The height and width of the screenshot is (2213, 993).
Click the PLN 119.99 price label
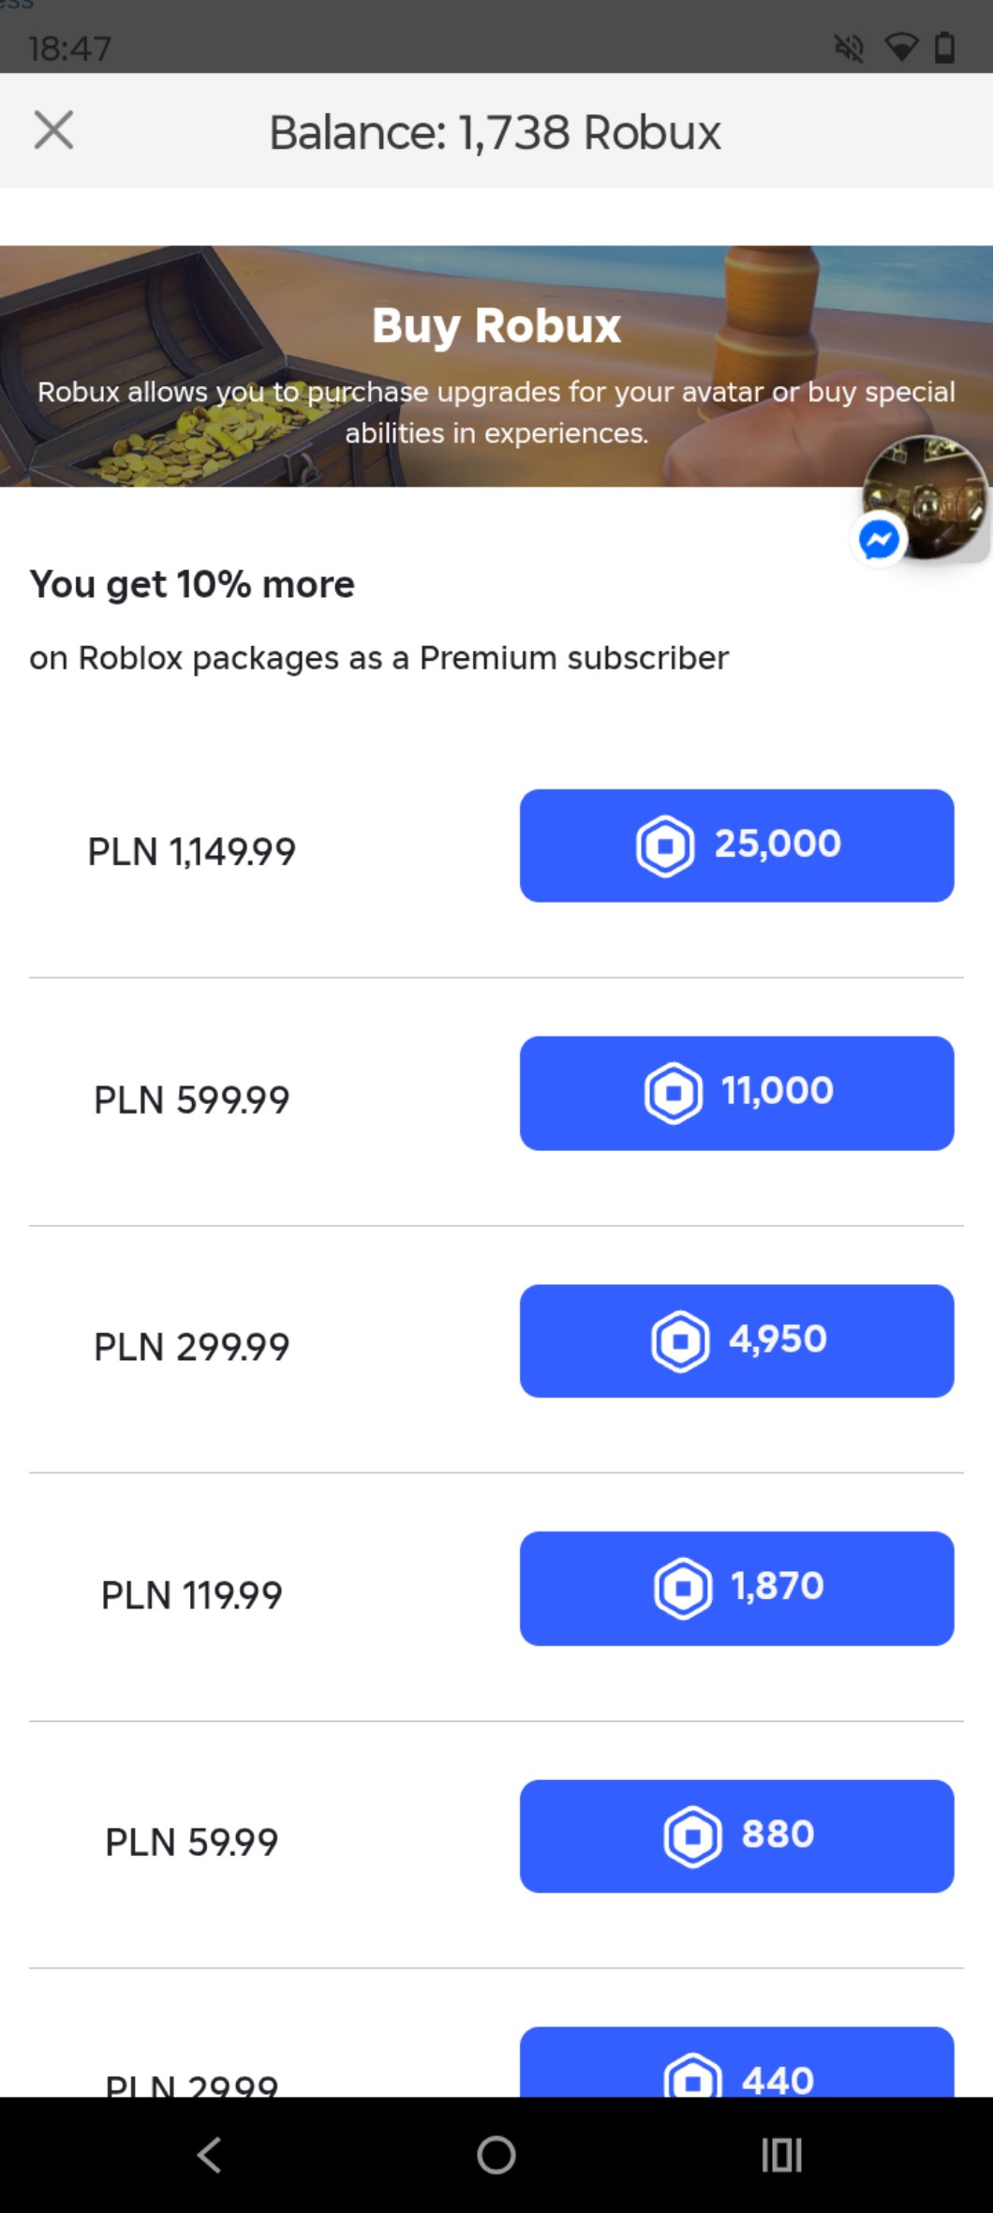coord(192,1594)
